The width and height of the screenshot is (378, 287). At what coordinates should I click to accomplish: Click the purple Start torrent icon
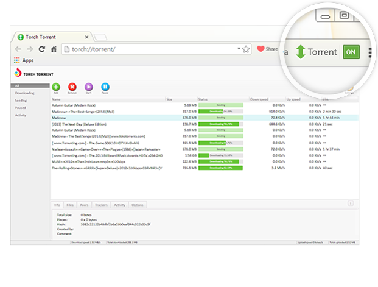[x=88, y=87]
